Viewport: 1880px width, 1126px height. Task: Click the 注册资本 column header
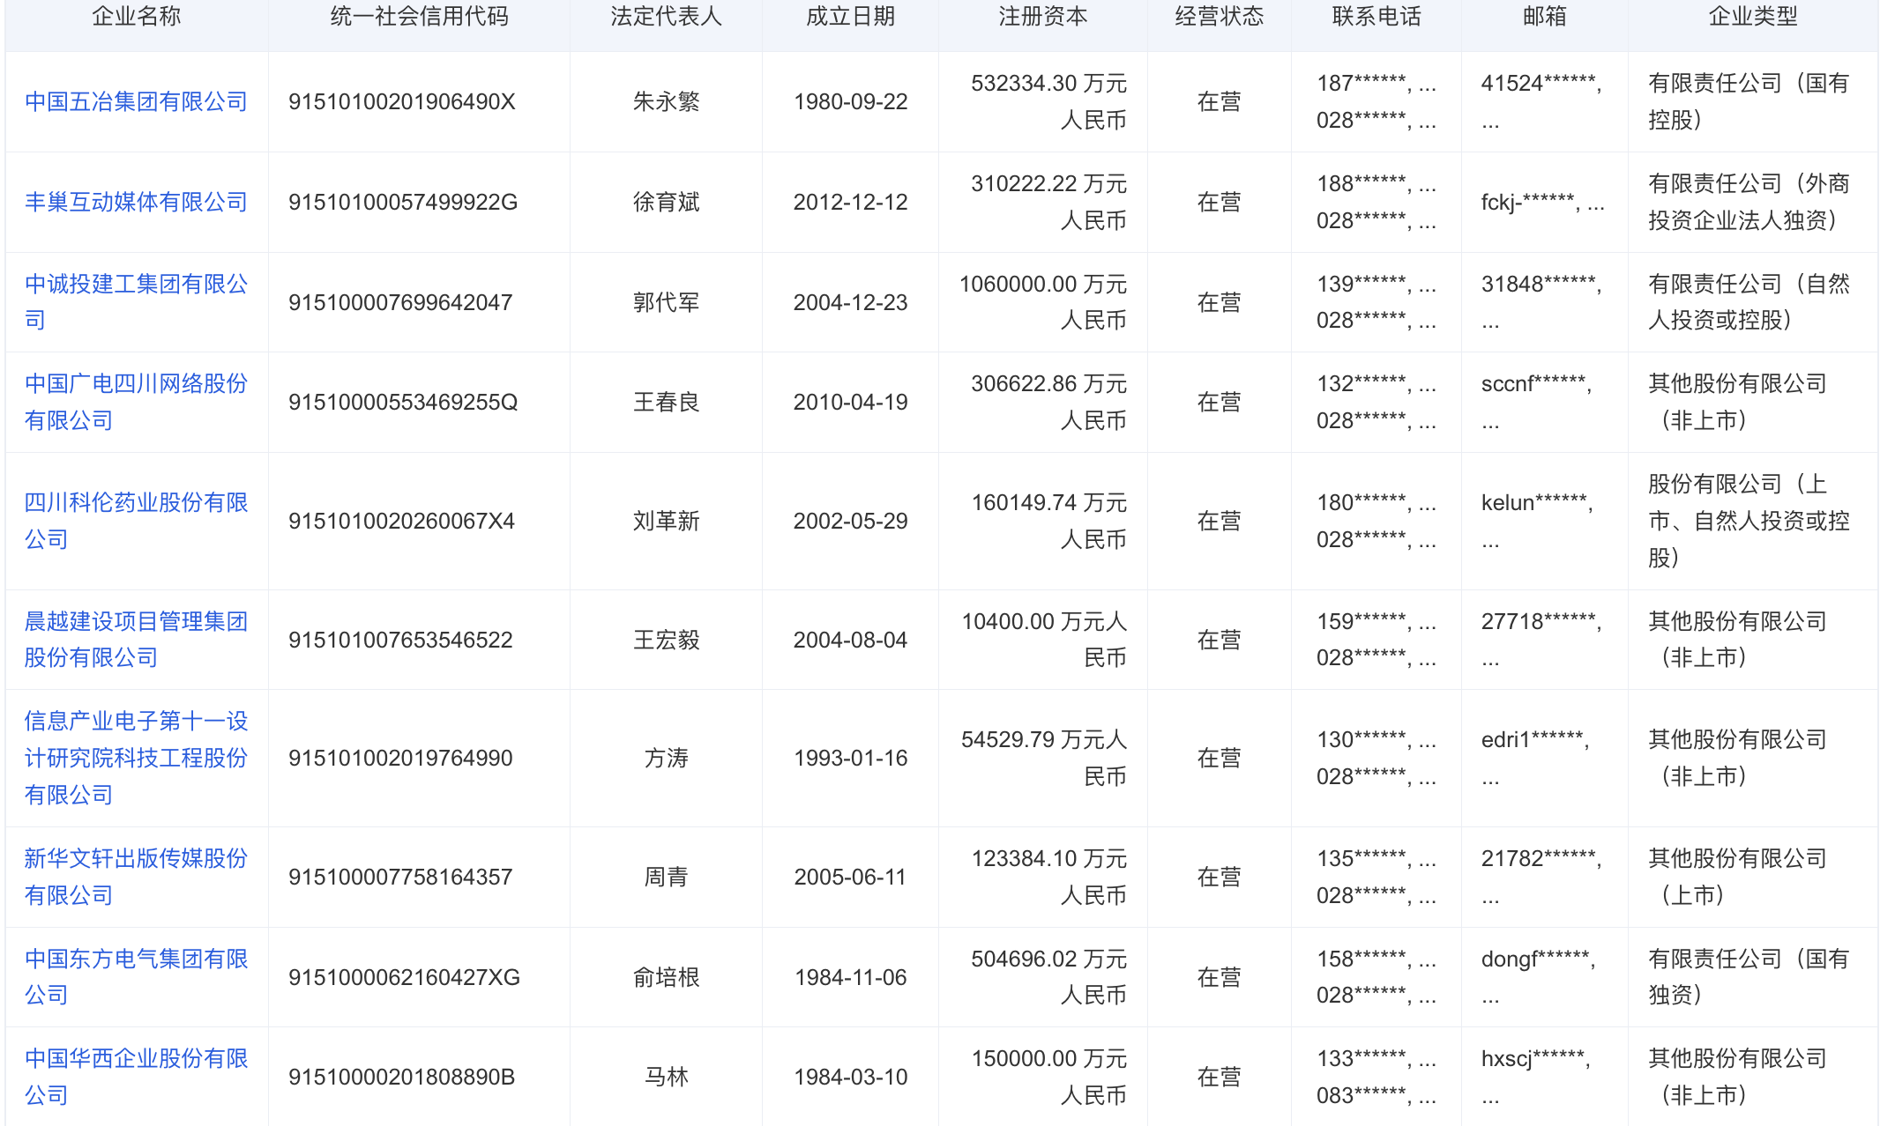coord(1043,16)
